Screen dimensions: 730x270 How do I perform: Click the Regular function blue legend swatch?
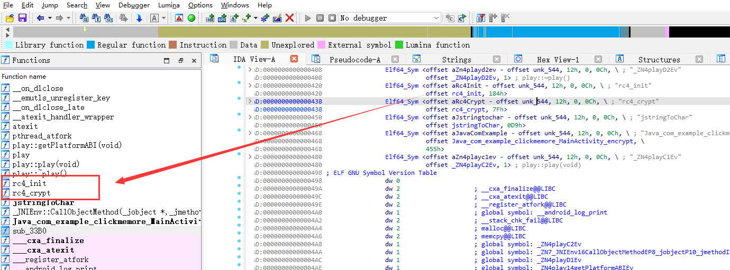click(90, 45)
